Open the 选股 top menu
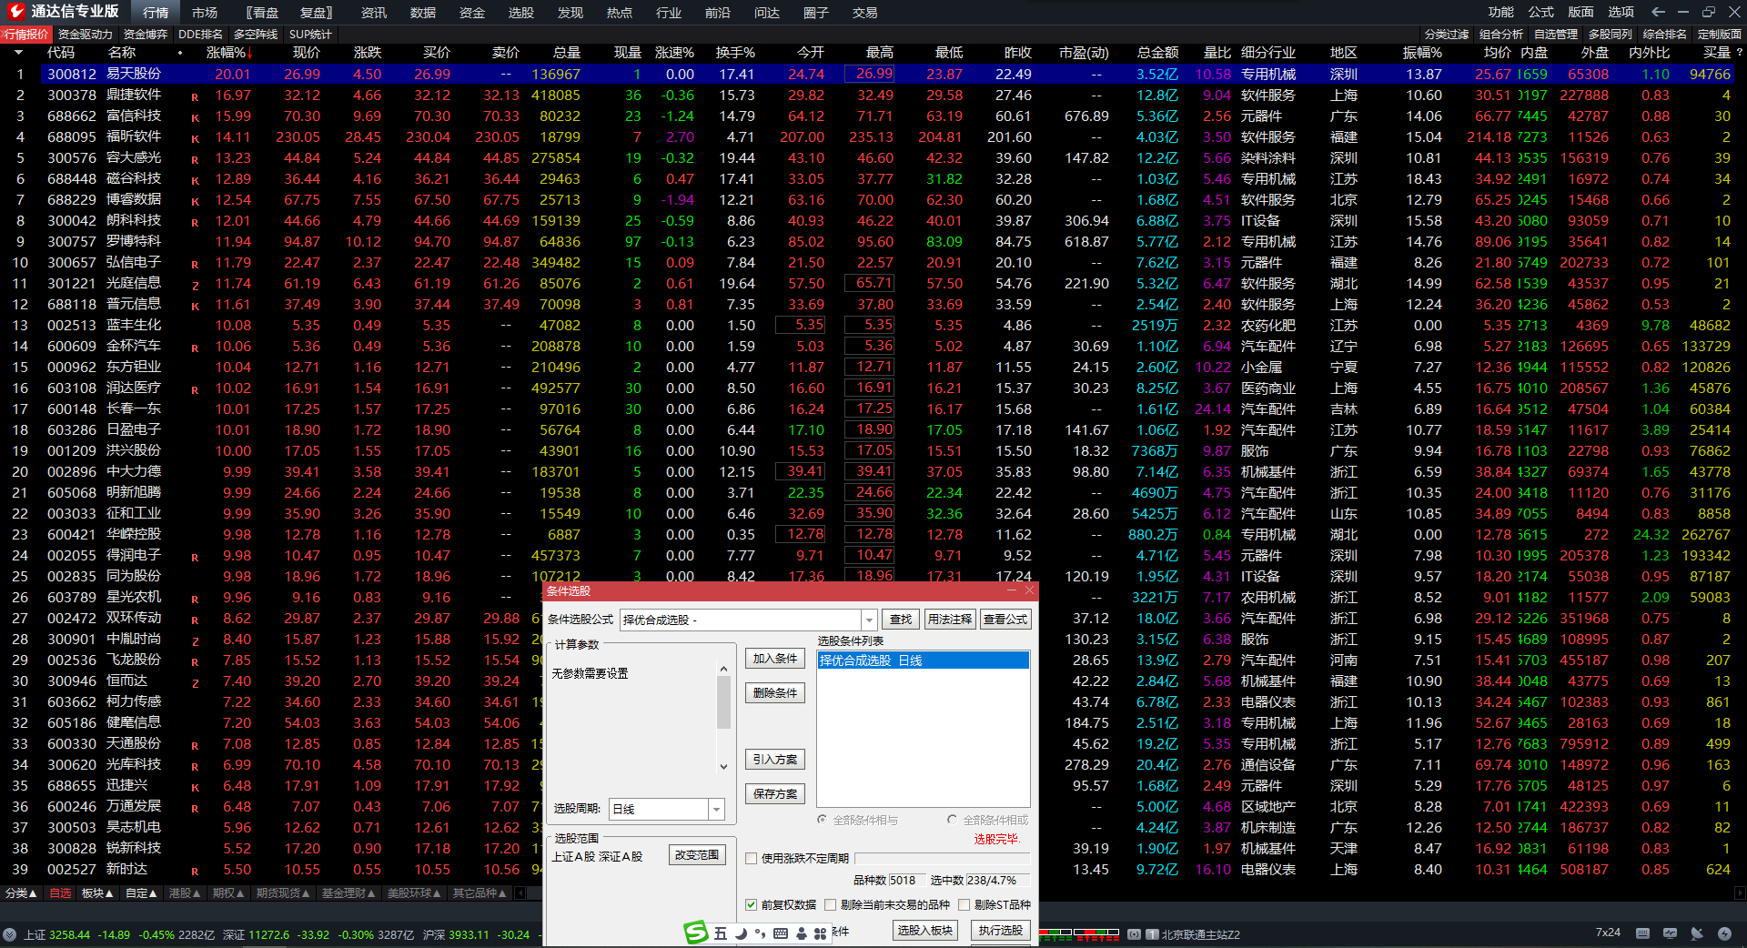The width and height of the screenshot is (1747, 948). [521, 13]
